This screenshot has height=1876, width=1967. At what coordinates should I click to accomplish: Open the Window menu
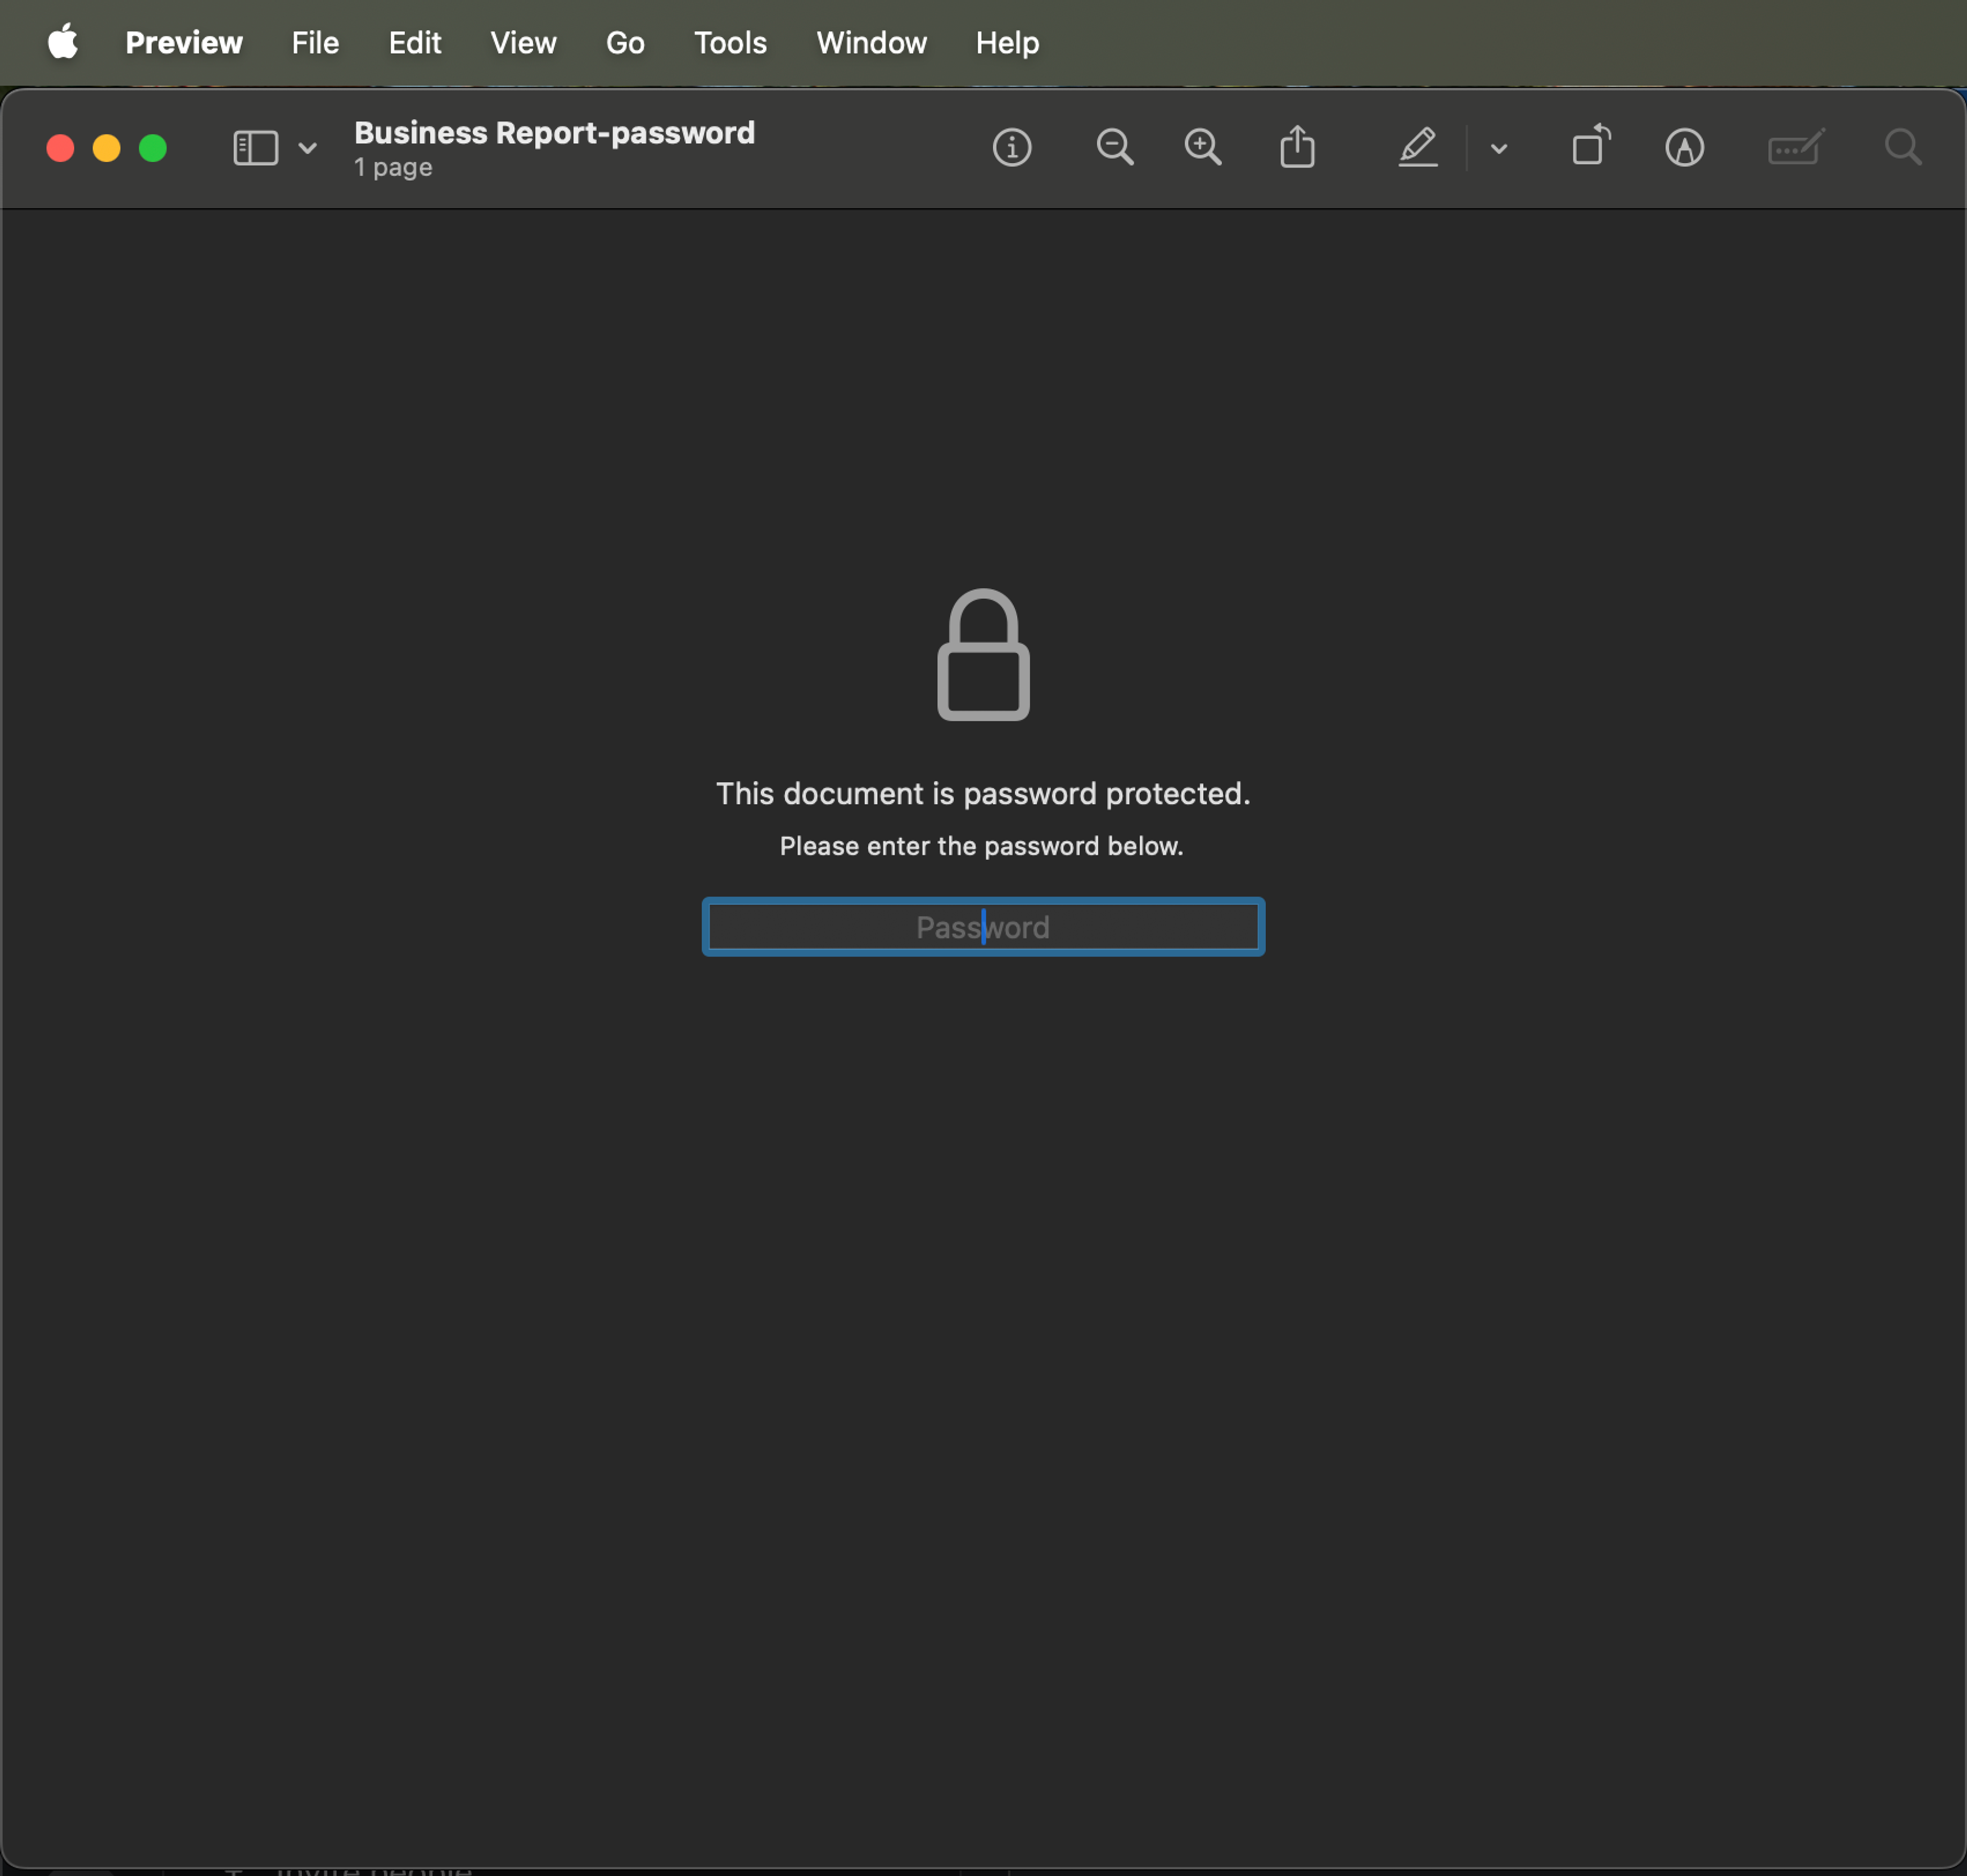pyautogui.click(x=871, y=43)
